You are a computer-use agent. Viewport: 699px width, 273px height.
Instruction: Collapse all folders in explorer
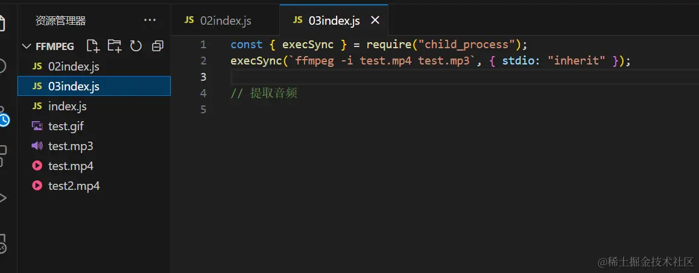tap(157, 46)
